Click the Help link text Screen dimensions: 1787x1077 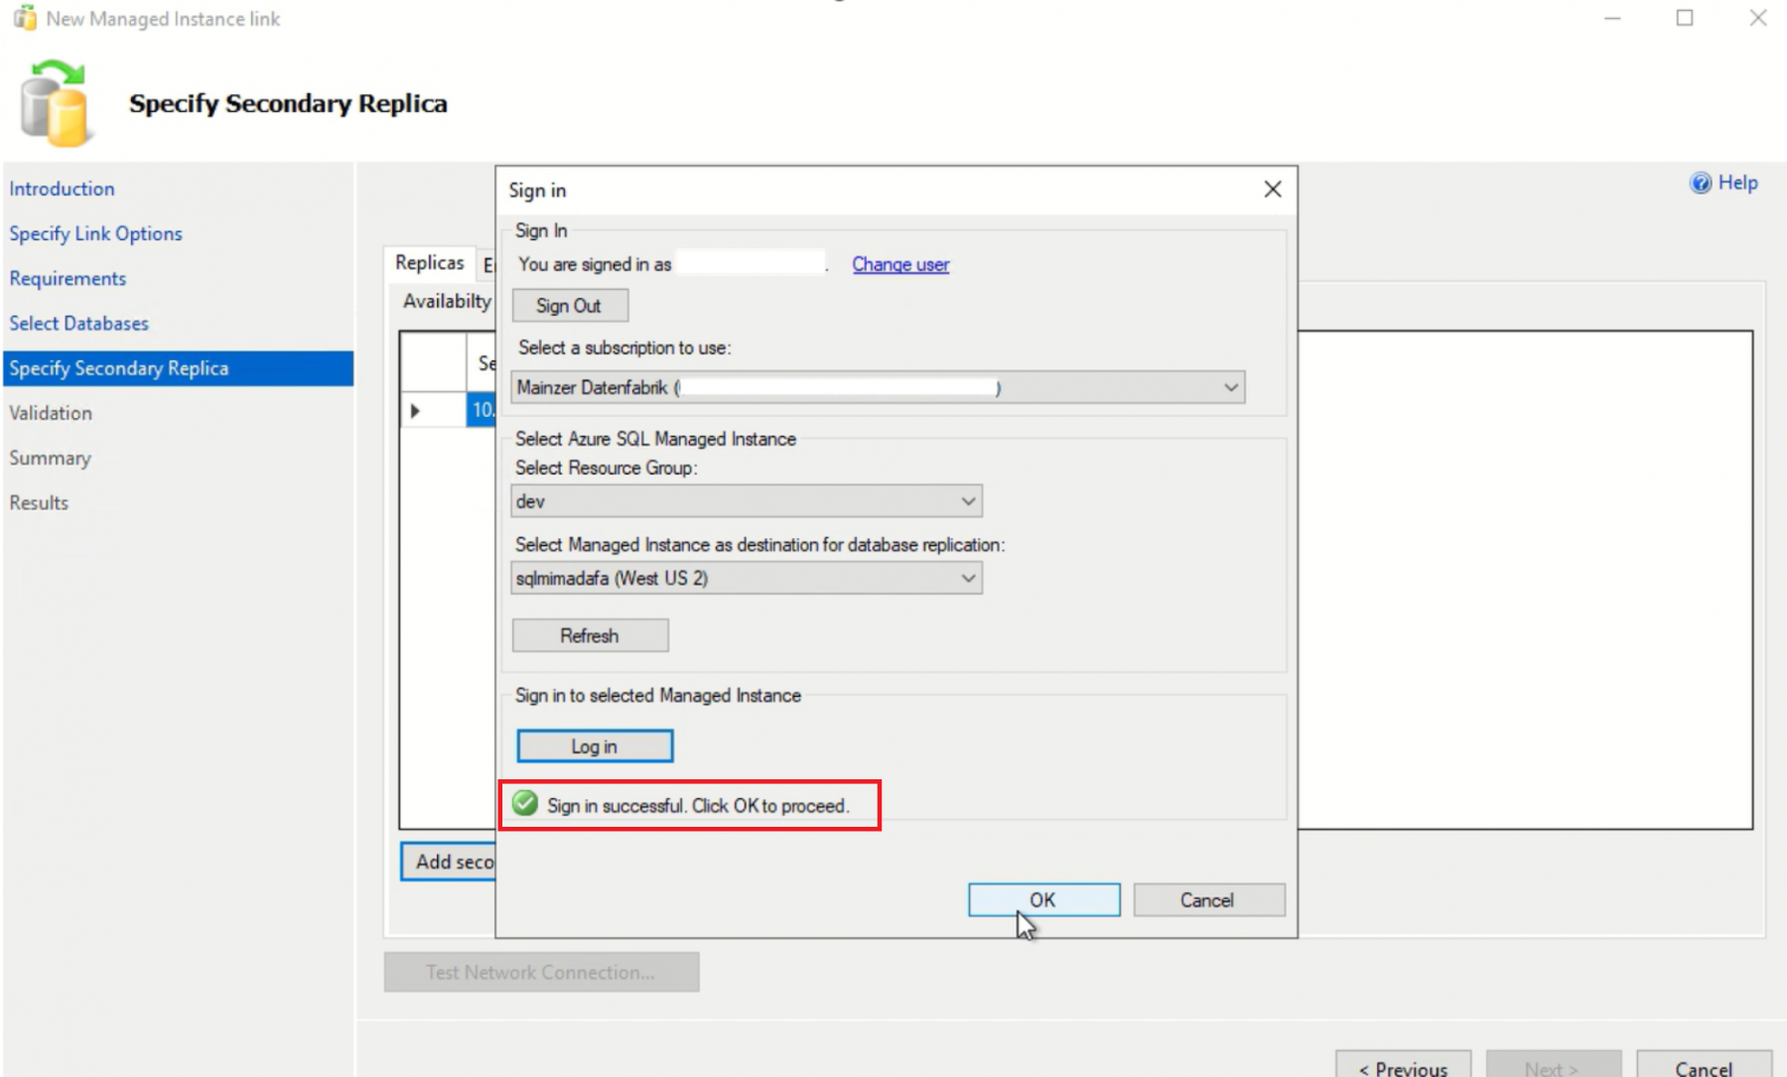coord(1738,183)
